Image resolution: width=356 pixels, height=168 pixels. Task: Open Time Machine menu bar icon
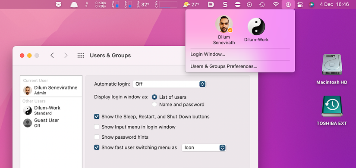point(262,5)
